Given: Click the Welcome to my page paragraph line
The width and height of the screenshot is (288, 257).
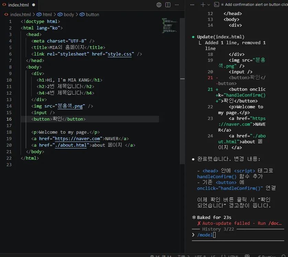Looking at the screenshot, I should click(x=65, y=132).
